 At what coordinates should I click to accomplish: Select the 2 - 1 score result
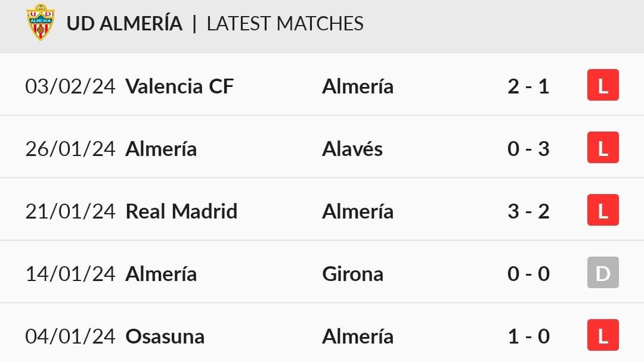528,86
